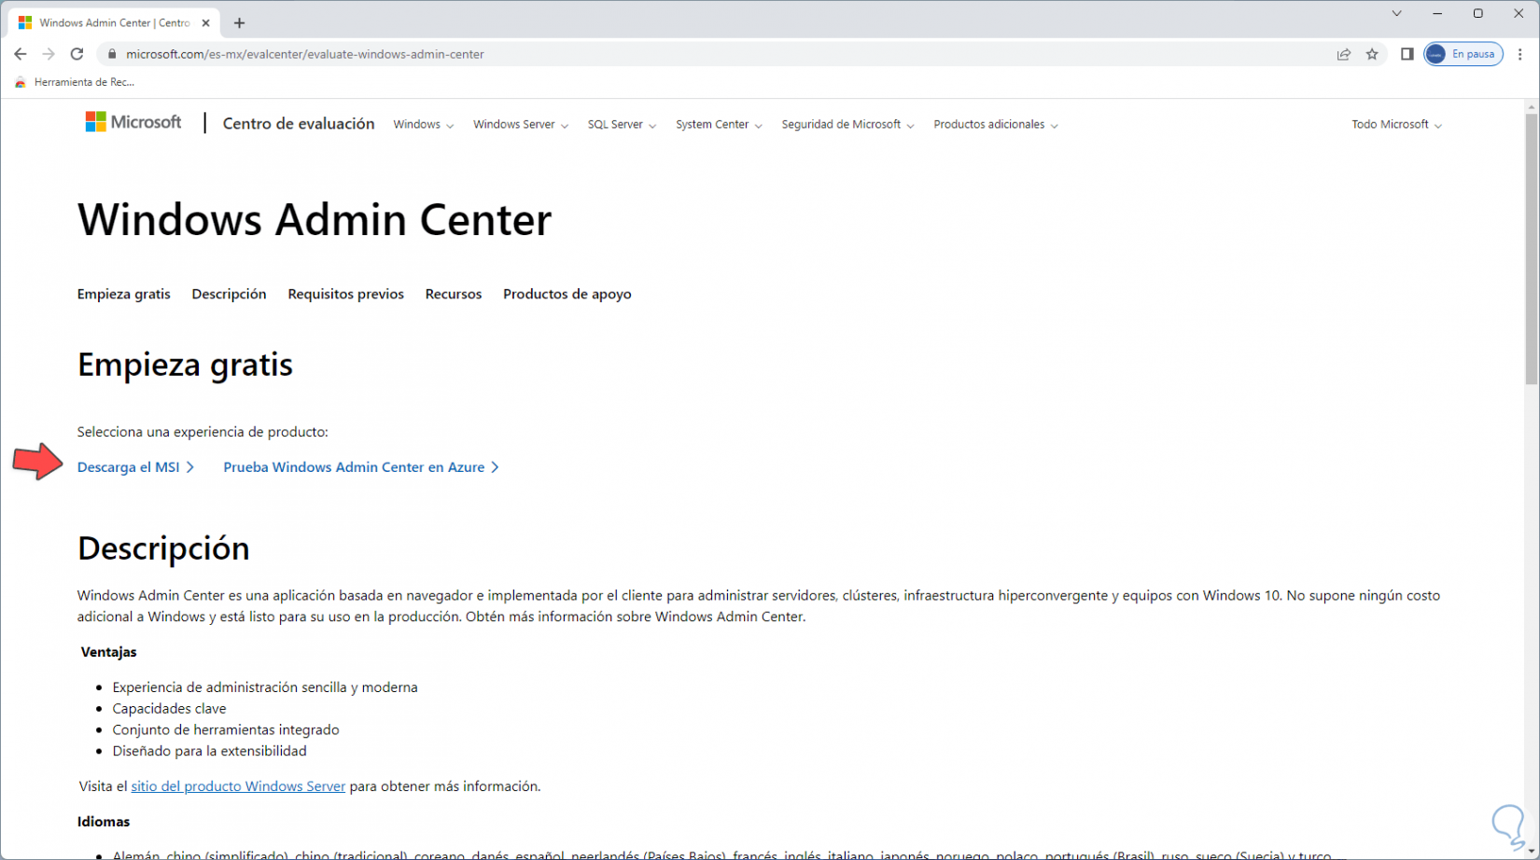The image size is (1540, 860).
Task: Open a new browser tab
Action: (x=240, y=22)
